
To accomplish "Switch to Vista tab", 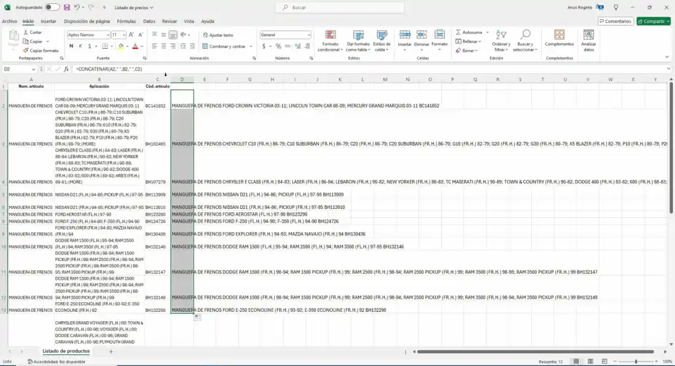I will click(x=189, y=21).
